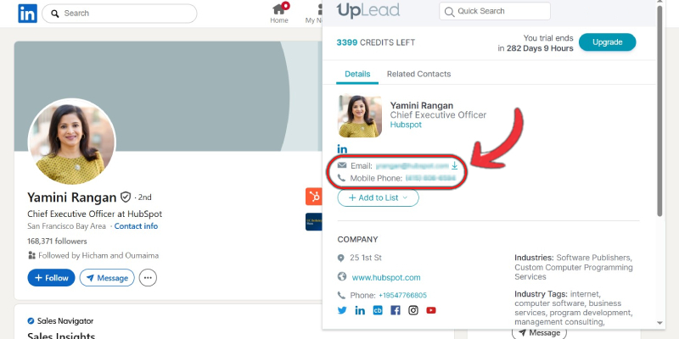This screenshot has width=679, height=339.
Task: Click the location pin icon beside address
Action: pos(341,258)
